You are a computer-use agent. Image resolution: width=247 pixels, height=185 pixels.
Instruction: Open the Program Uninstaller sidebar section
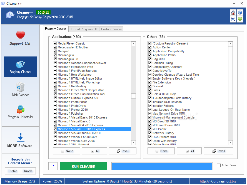pos(21,112)
